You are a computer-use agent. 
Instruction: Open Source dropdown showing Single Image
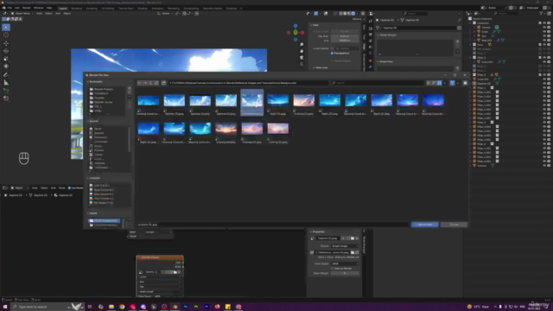click(345, 245)
